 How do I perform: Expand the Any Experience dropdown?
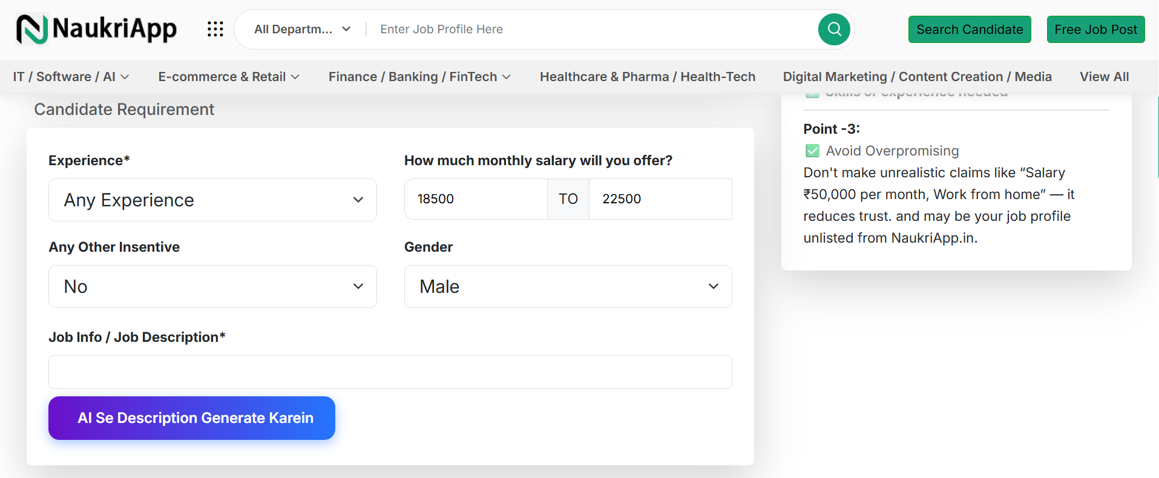pos(212,200)
